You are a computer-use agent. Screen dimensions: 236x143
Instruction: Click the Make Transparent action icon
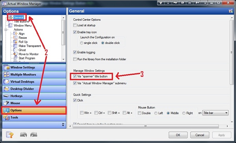click(15, 46)
